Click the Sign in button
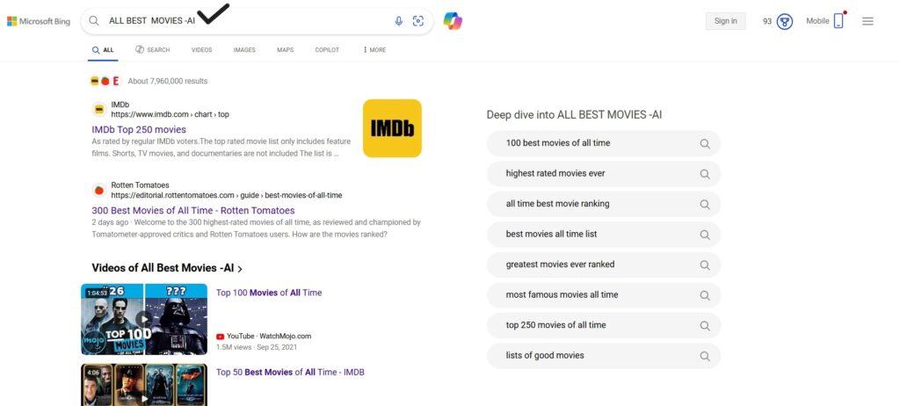Image resolution: width=900 pixels, height=406 pixels. pyautogui.click(x=725, y=21)
